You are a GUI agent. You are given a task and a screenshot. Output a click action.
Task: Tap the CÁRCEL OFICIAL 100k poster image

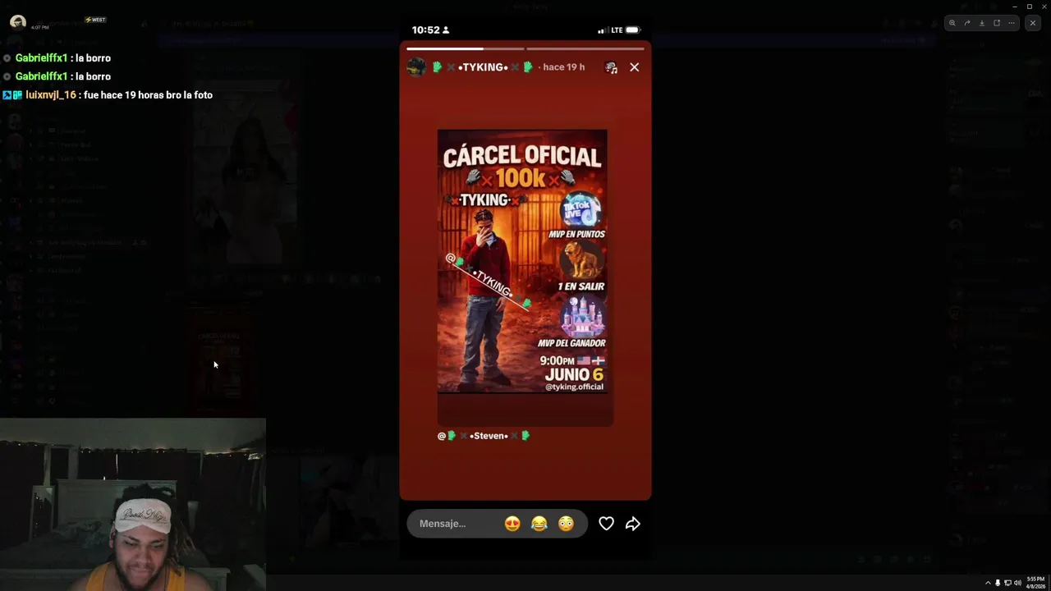point(522,261)
